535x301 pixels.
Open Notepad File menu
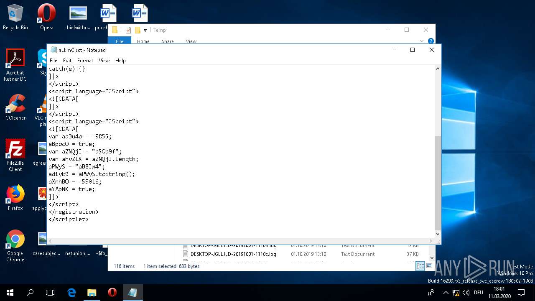(x=53, y=61)
